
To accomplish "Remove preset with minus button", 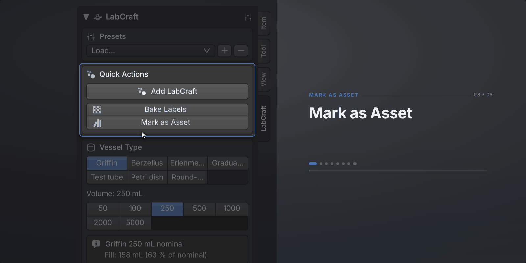I will point(241,51).
